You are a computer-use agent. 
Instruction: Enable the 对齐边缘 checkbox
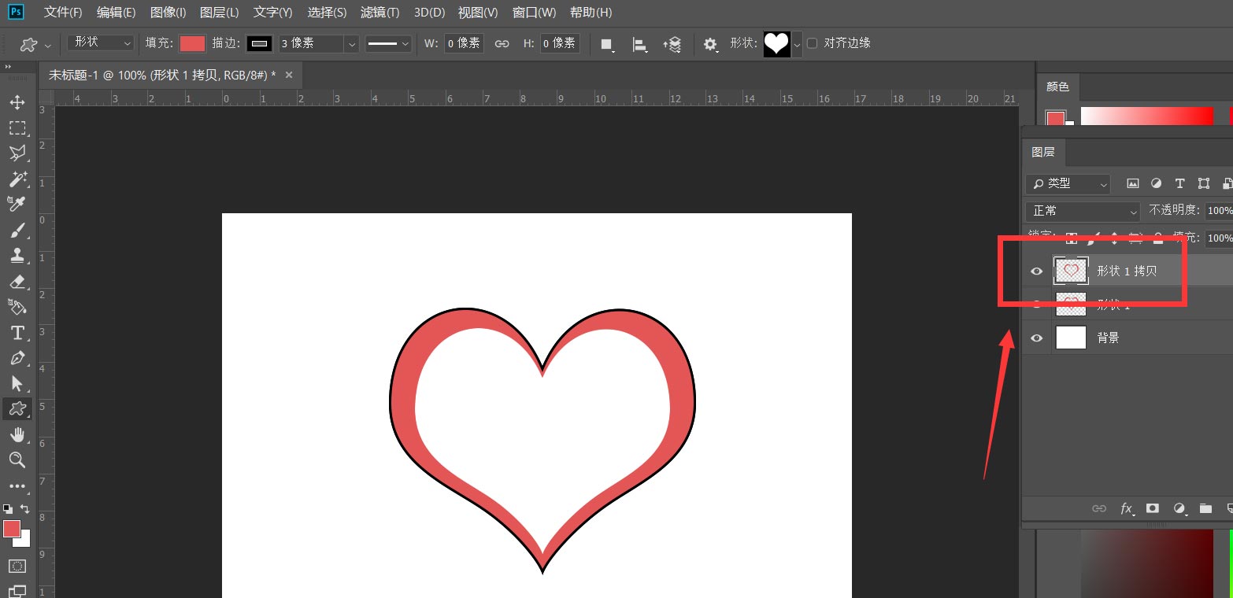click(813, 43)
